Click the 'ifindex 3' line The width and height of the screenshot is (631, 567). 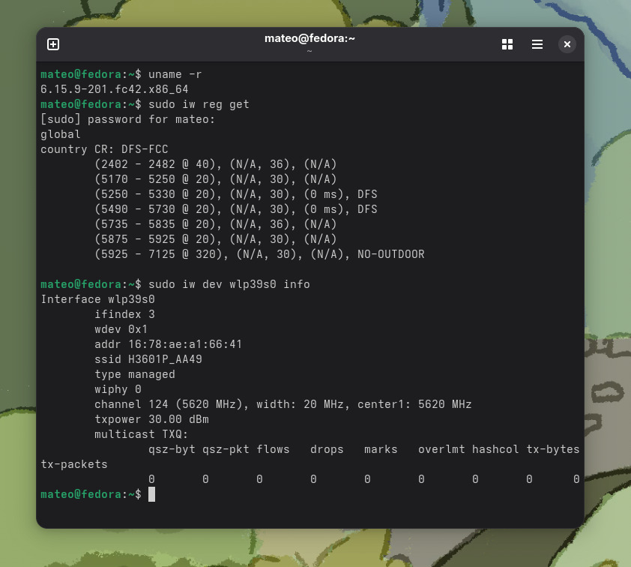point(124,314)
